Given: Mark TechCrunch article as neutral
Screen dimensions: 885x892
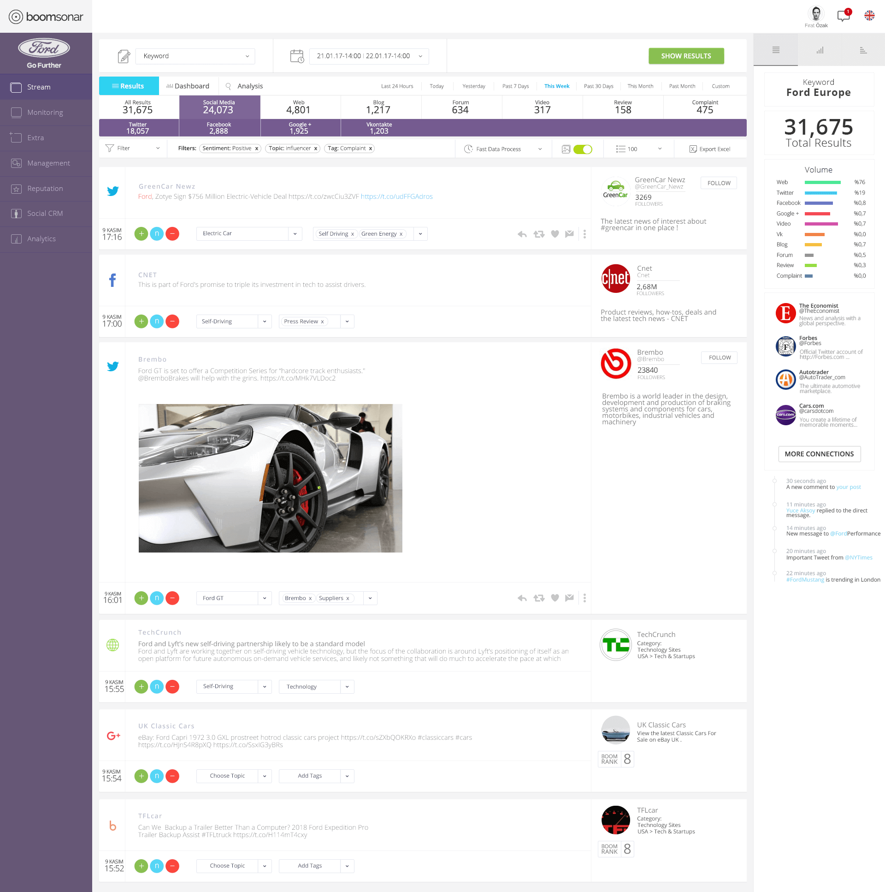Looking at the screenshot, I should tap(157, 687).
